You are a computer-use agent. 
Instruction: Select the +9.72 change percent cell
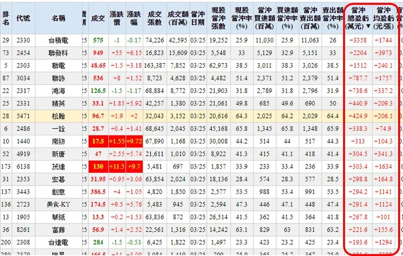pyautogui.click(x=134, y=141)
